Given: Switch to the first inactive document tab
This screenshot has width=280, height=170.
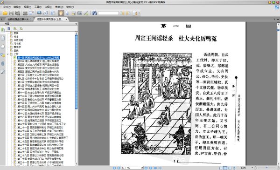Looking at the screenshot, I should click(x=19, y=19).
